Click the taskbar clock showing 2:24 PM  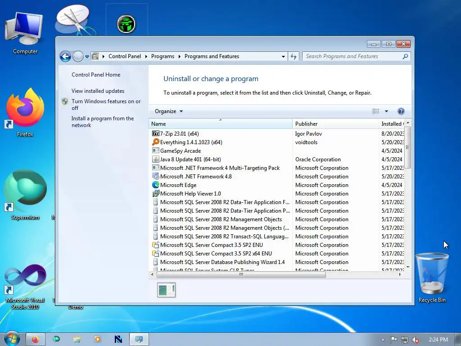(438, 340)
